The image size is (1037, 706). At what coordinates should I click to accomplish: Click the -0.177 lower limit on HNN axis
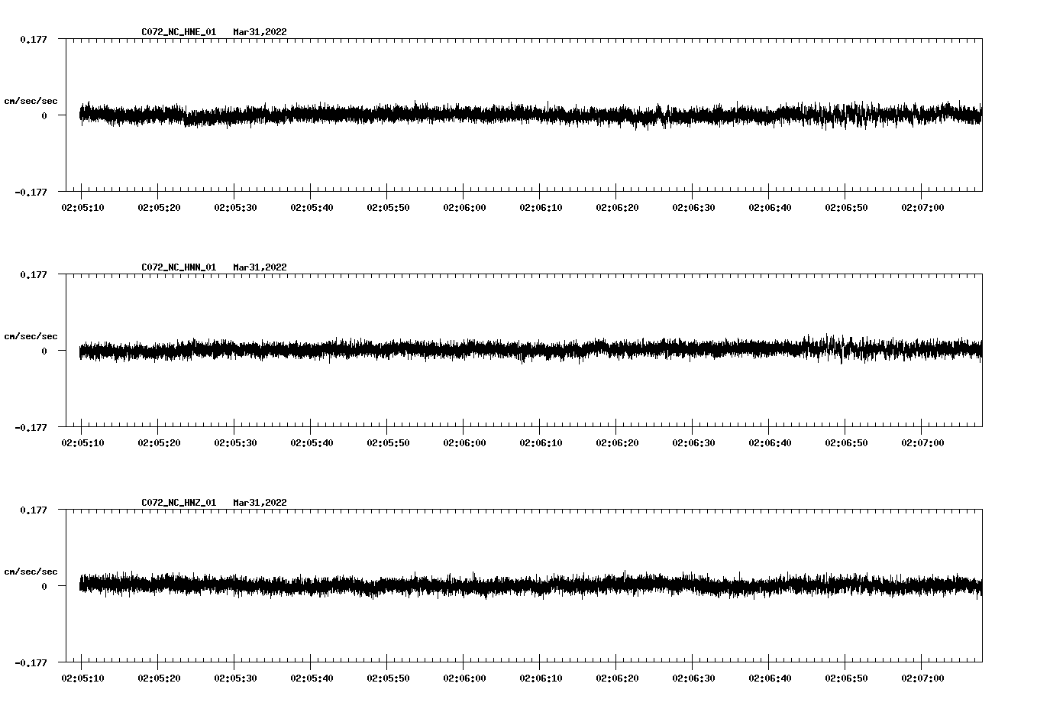click(x=31, y=427)
